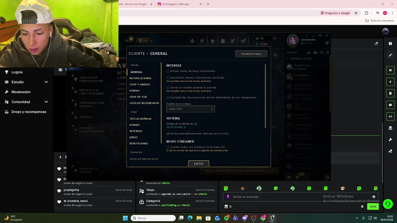Open chat settings gear icon
Viewport: 397px width, 223px height.
click(362, 207)
